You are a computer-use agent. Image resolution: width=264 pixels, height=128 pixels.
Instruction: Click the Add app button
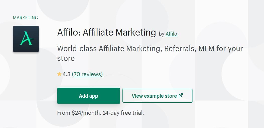pos(89,96)
